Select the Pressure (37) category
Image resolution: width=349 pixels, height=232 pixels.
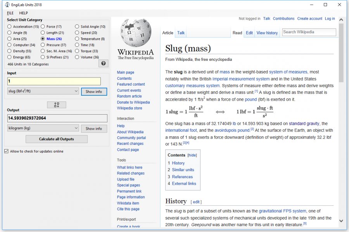[54, 45]
